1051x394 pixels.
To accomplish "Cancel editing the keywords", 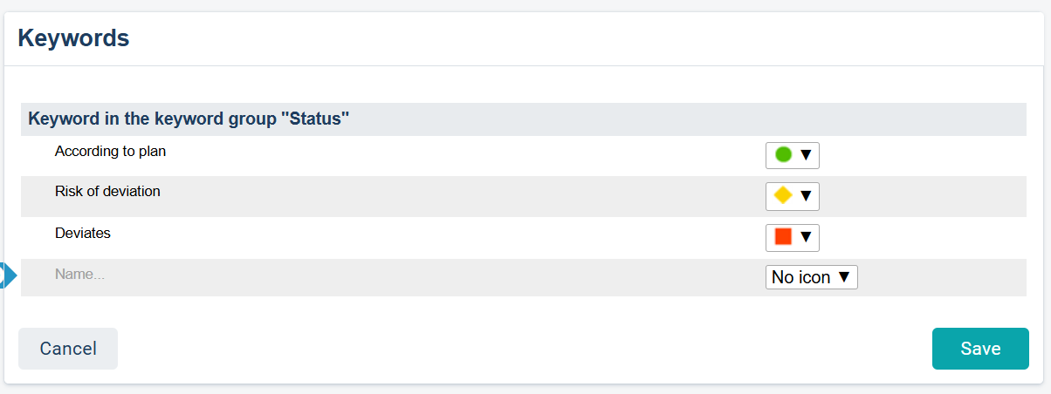I will (68, 349).
